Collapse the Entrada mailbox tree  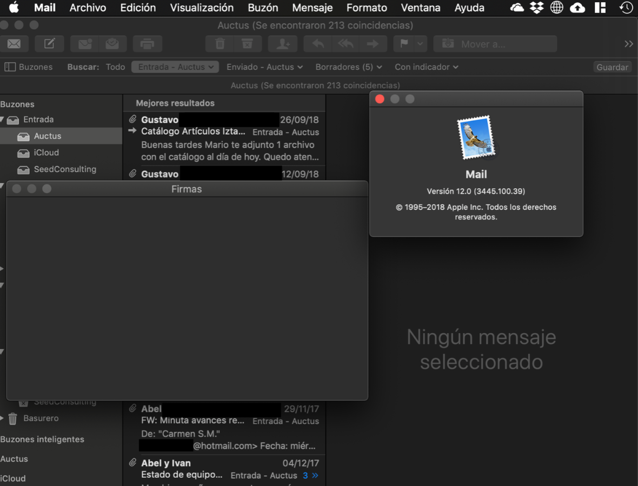[x=3, y=119]
